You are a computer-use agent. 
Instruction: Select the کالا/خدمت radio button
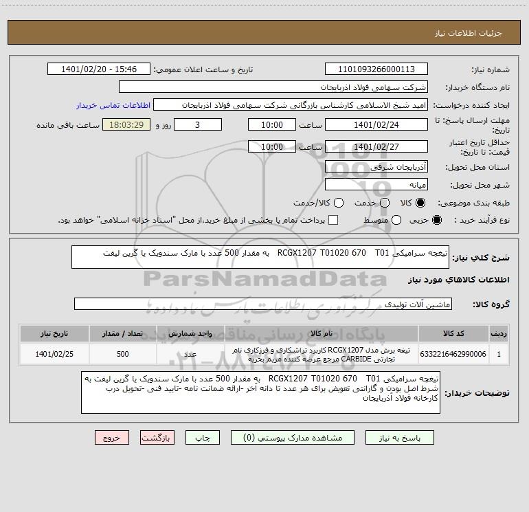click(339, 203)
